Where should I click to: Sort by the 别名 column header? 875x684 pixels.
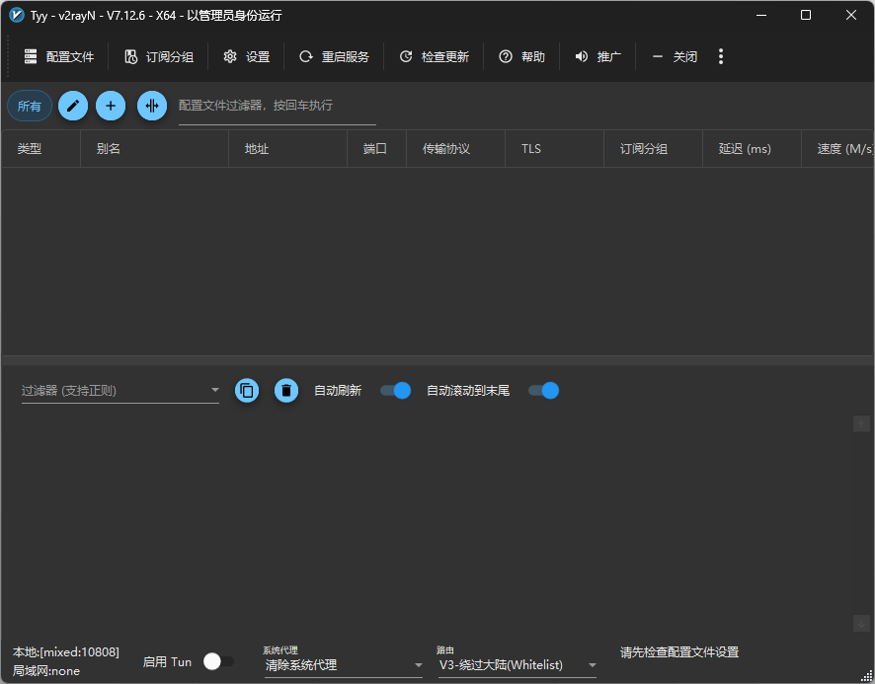click(155, 149)
